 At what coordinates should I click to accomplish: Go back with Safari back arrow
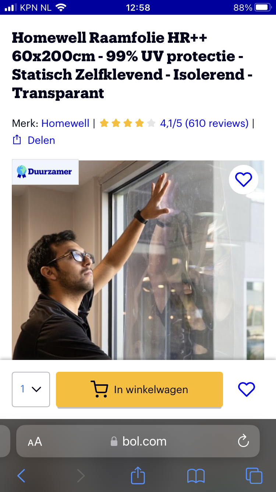(21, 476)
